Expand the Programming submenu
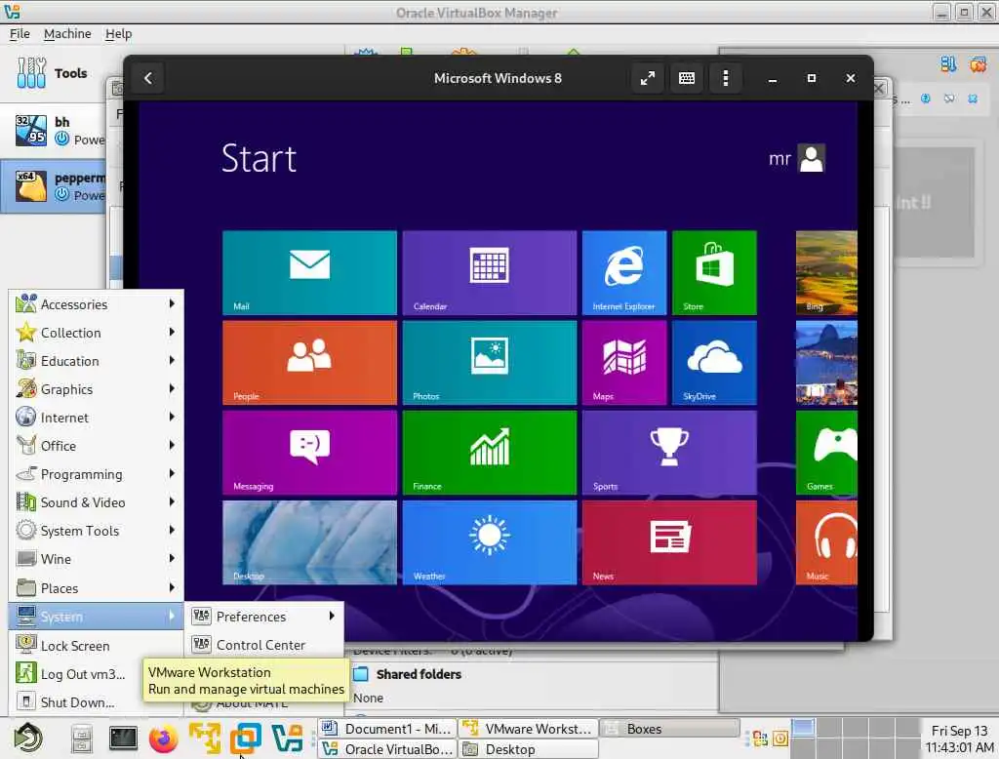The width and height of the screenshot is (999, 759). 97,473
